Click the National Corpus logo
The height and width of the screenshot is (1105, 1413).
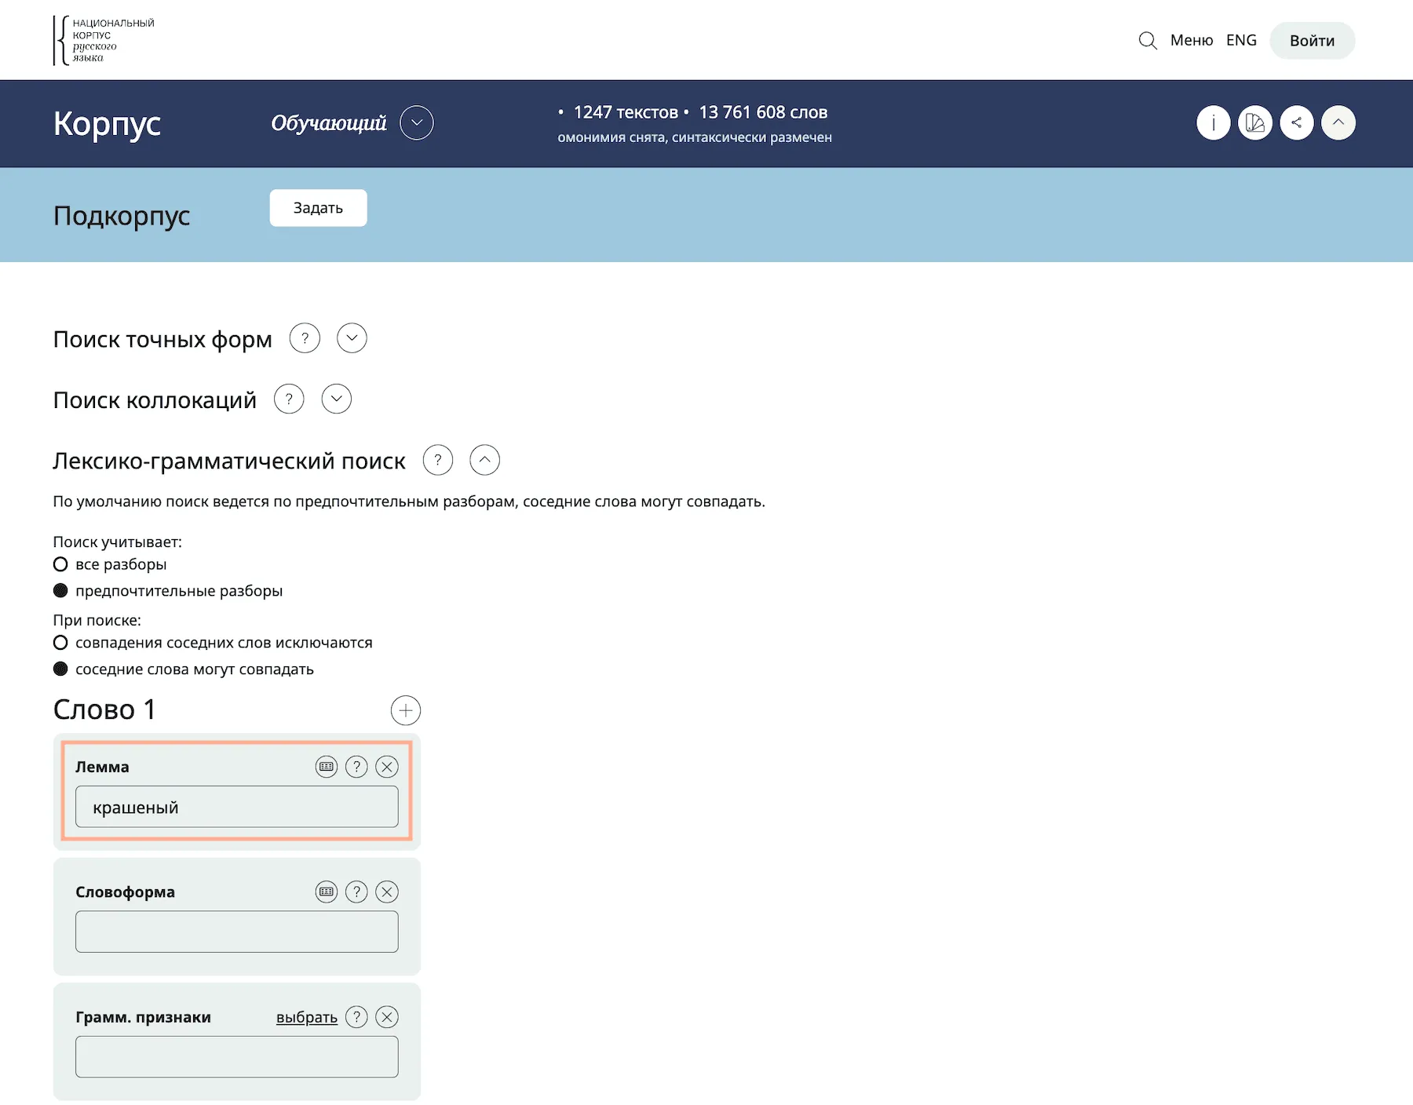[x=104, y=40]
